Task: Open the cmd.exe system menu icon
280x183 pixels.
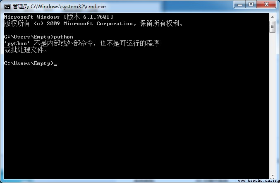Action: (7, 7)
